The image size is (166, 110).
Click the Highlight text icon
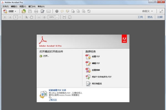coord(67,11)
